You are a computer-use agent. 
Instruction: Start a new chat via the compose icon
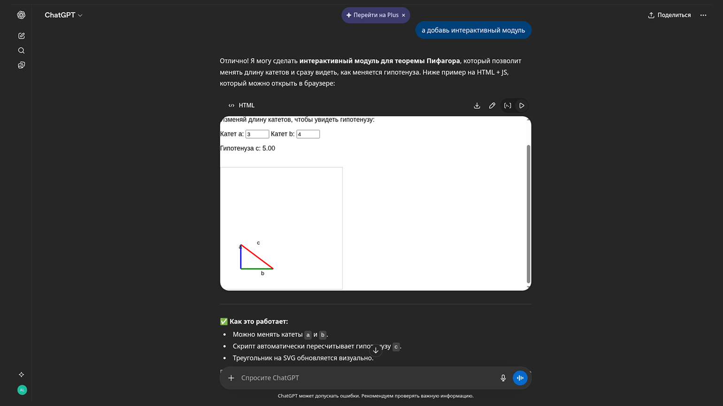(x=21, y=36)
